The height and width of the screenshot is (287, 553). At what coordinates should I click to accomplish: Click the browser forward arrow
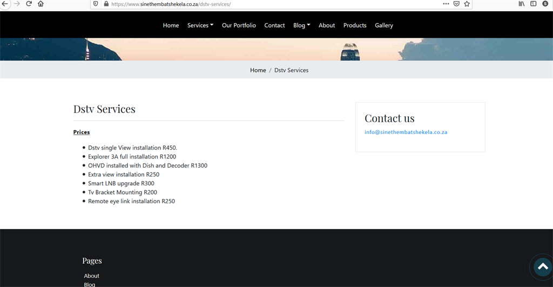[x=17, y=4]
